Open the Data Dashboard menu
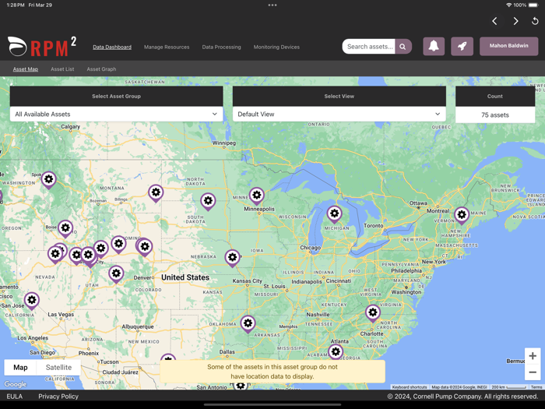This screenshot has height=409, width=545. point(112,47)
